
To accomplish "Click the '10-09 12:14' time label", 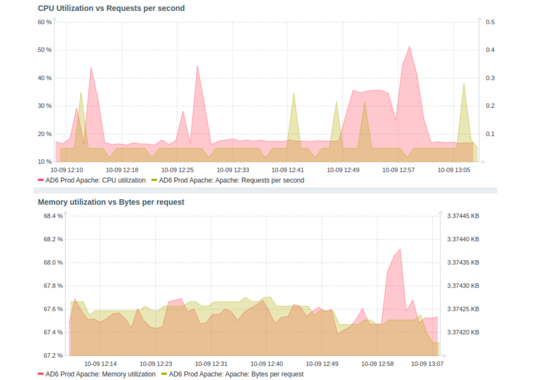I will tap(100, 364).
